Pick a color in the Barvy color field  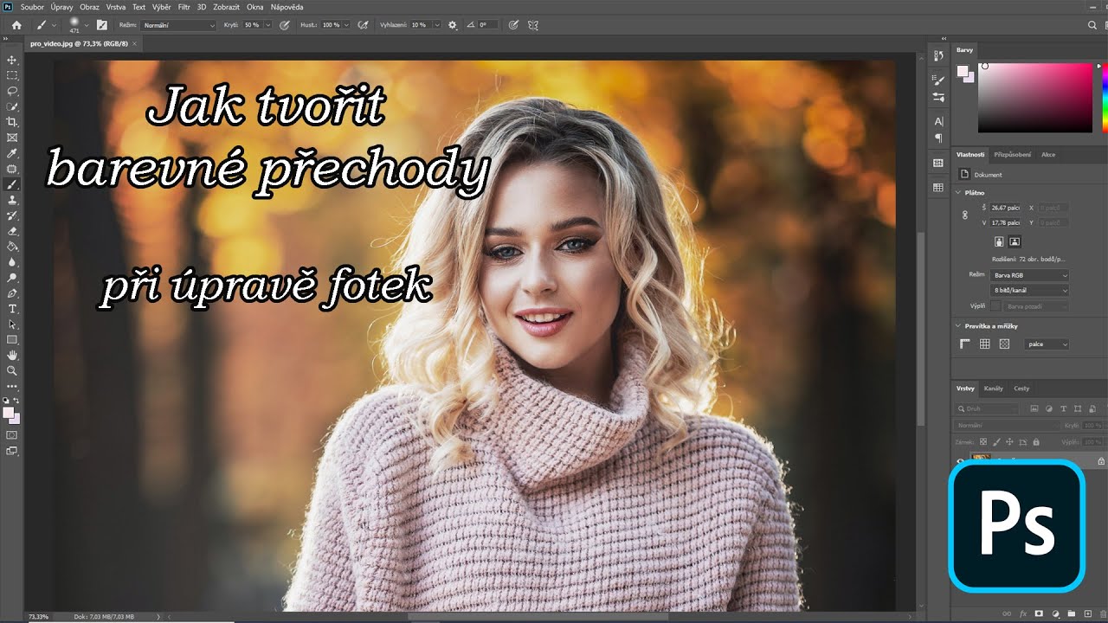(x=1035, y=98)
